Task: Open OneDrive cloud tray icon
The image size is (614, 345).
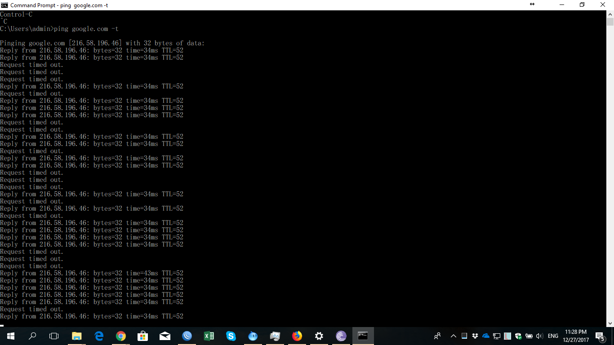Action: pos(486,336)
